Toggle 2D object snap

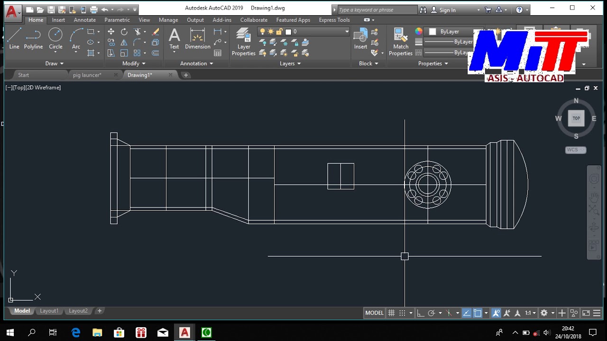point(478,313)
